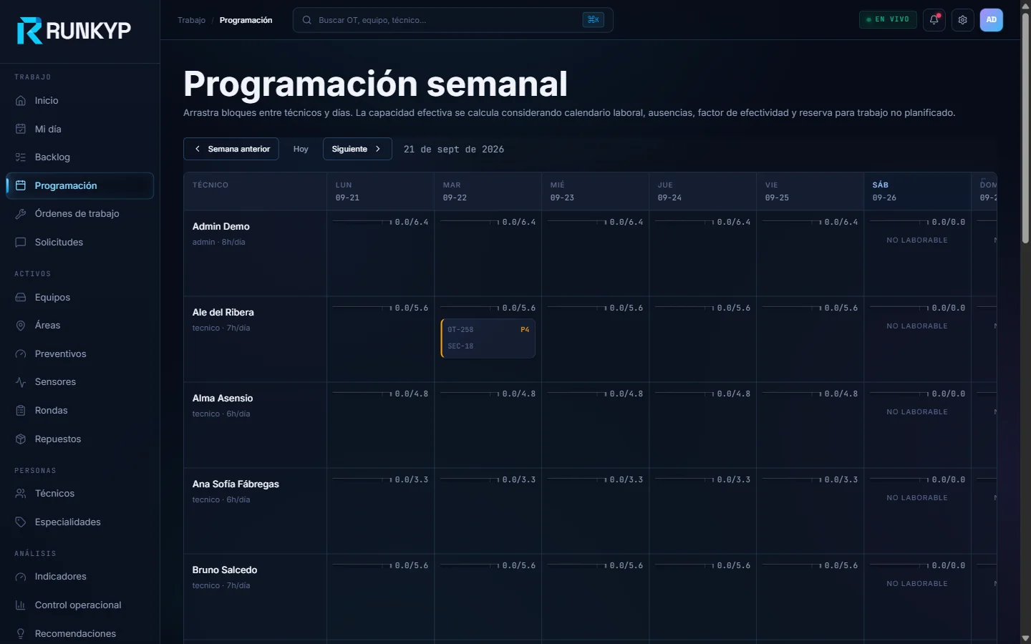Click the Trabajo breadcrumb link
The image size is (1031, 644).
(191, 20)
